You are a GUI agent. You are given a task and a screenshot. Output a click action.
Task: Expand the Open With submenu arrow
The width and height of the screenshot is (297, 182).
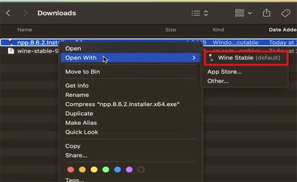coord(194,58)
